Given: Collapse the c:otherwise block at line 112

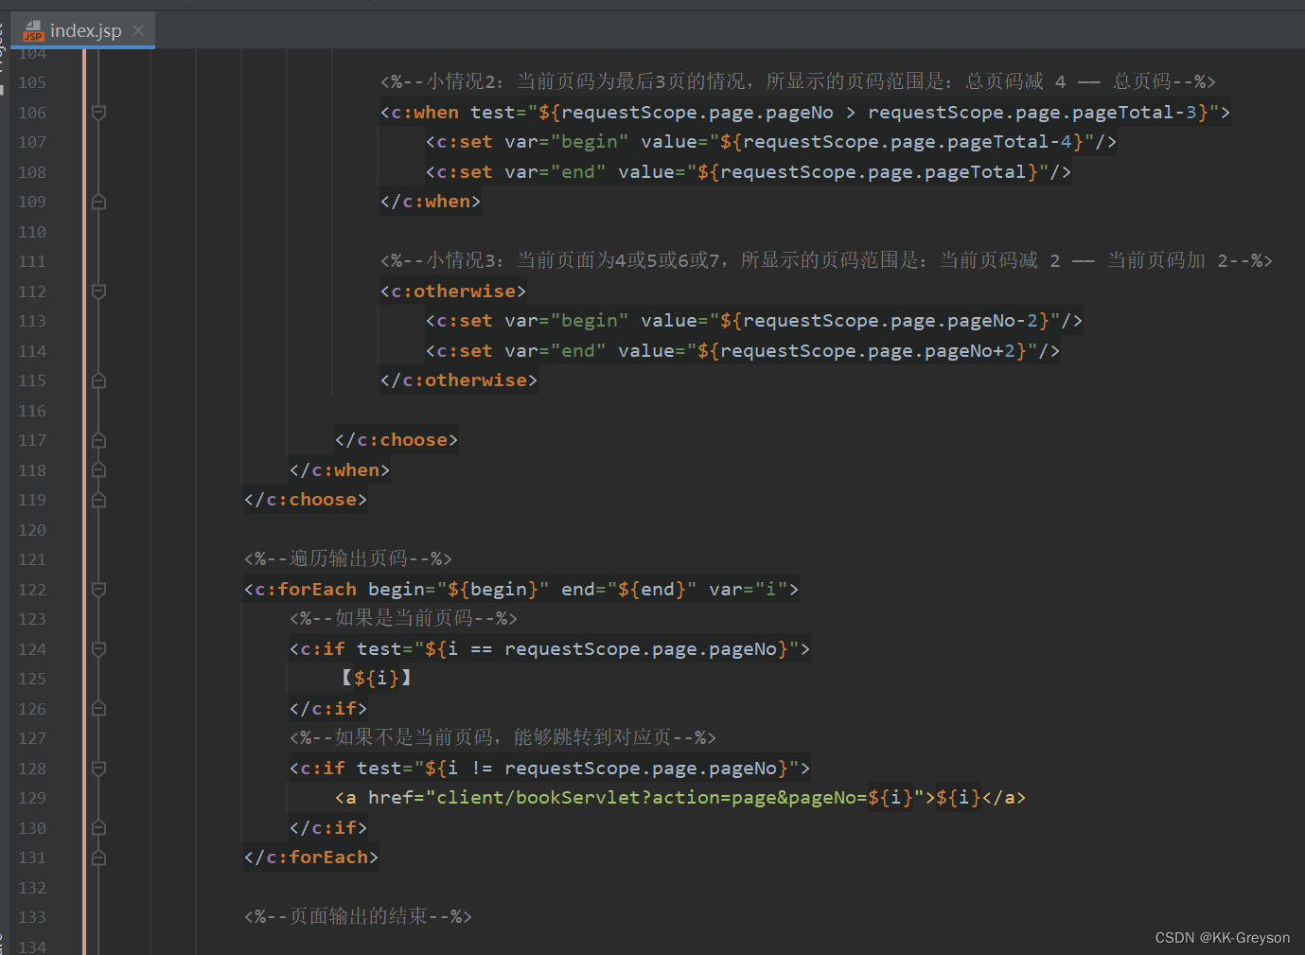Looking at the screenshot, I should point(98,292).
